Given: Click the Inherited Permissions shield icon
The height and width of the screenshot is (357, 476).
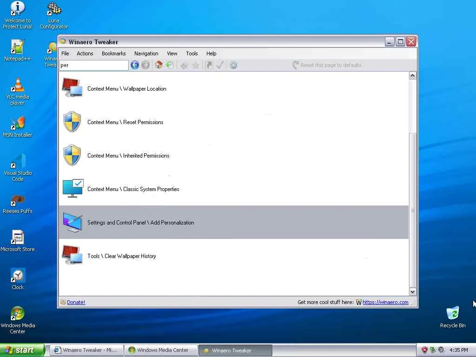Looking at the screenshot, I should coord(72,155).
